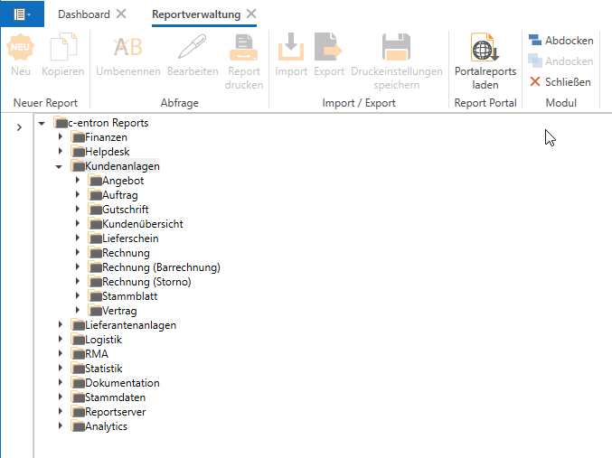Click the Stammdaten folder icon
The height and width of the screenshot is (458, 612).
(x=78, y=397)
